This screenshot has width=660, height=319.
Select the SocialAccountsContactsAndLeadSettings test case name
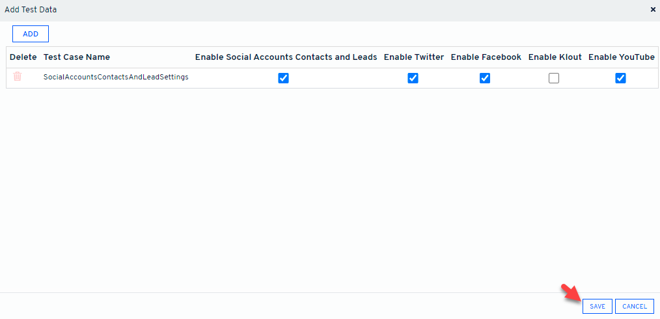[x=116, y=77]
